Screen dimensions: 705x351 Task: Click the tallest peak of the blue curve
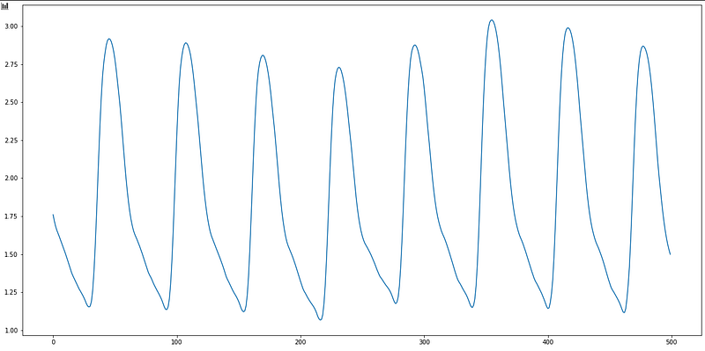click(492, 20)
